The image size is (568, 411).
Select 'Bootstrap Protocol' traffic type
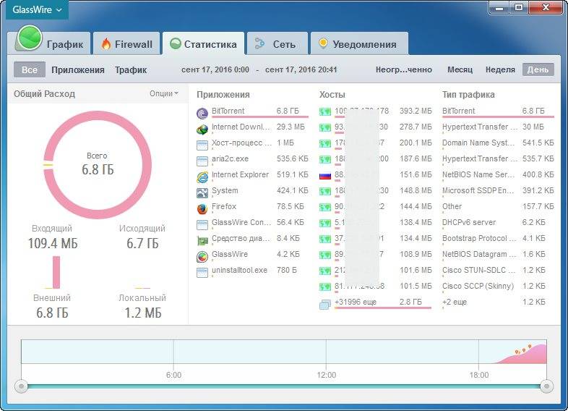(498, 238)
